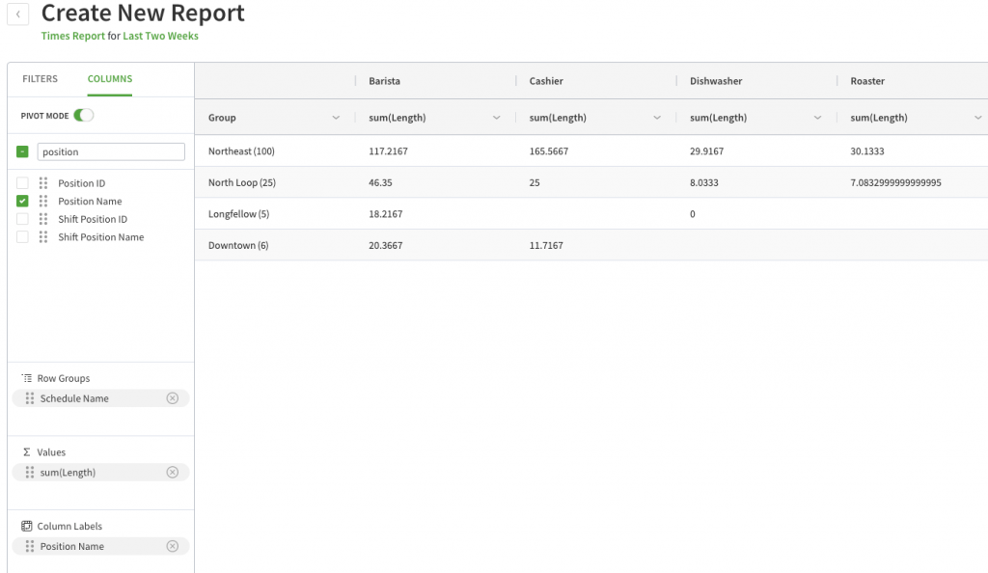988x573 pixels.
Task: Click the Last Two Weeks link
Action: pos(160,35)
